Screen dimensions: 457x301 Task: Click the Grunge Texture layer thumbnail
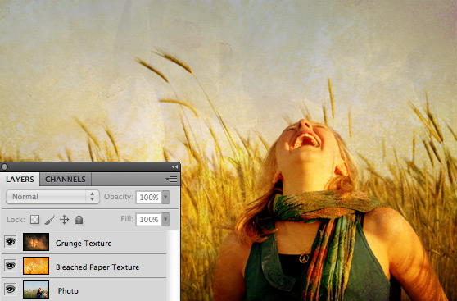pos(36,242)
